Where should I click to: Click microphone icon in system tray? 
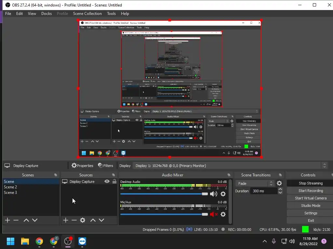click(274, 241)
